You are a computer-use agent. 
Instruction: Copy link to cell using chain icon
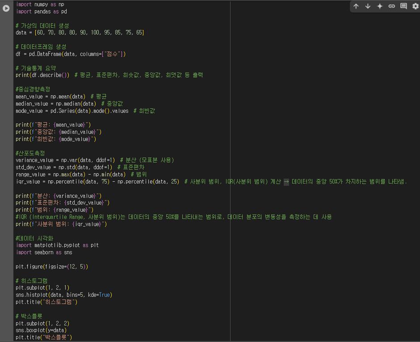pyautogui.click(x=391, y=6)
